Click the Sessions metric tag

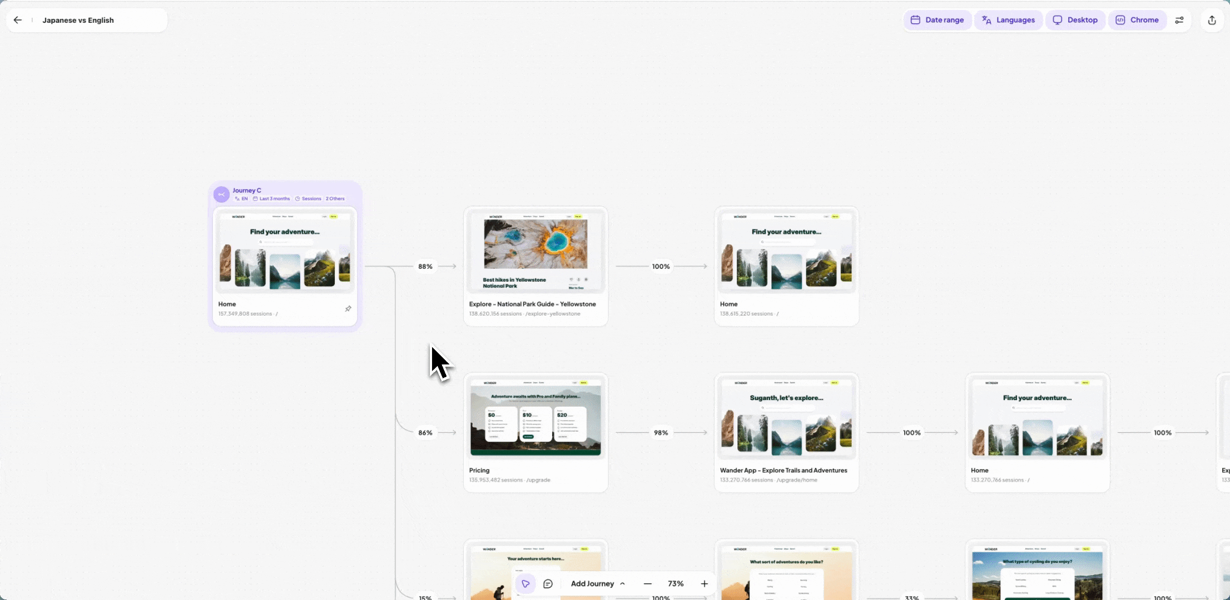309,199
